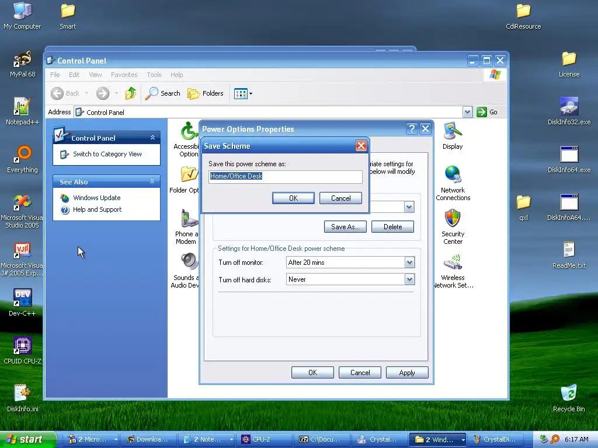Viewport: 598px width, 448px height.
Task: Select the Smart folder on desktop
Action: 68,16
